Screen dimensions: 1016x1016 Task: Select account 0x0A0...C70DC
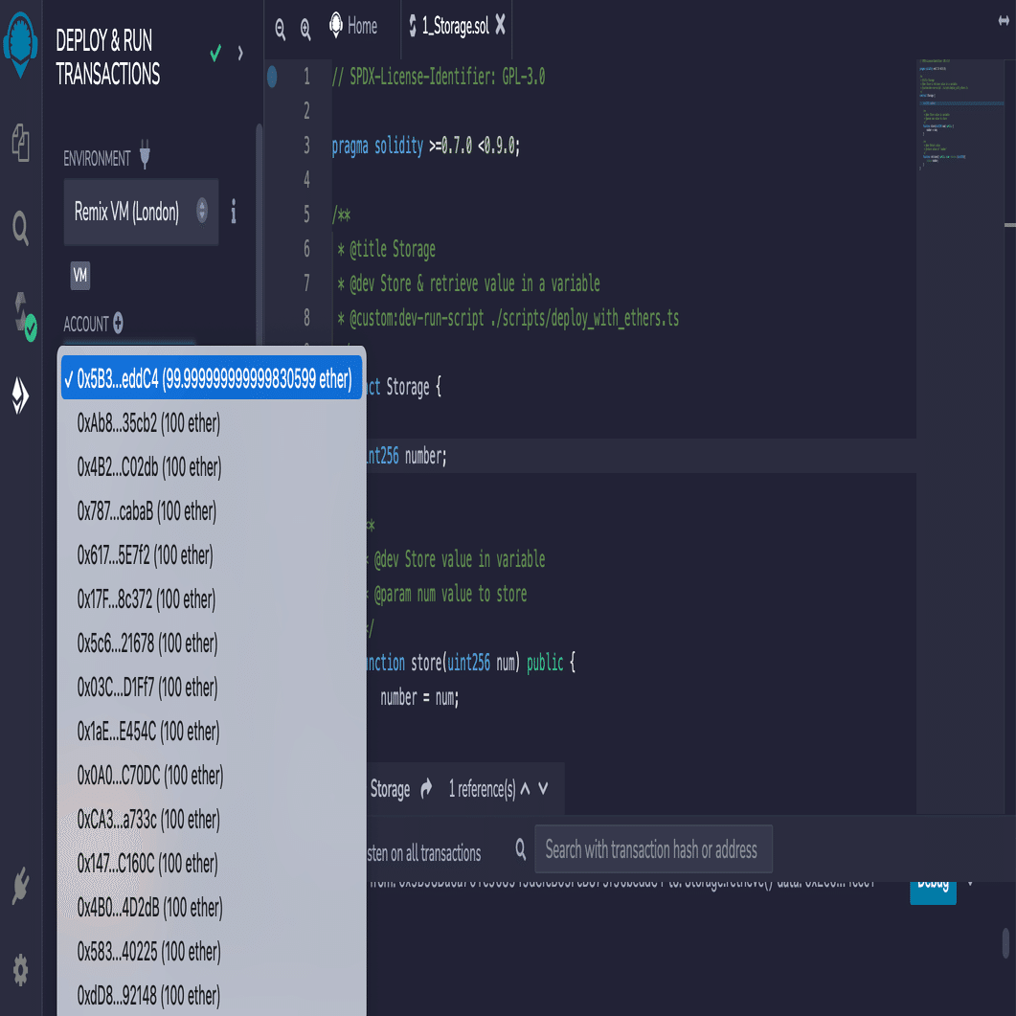click(x=212, y=776)
